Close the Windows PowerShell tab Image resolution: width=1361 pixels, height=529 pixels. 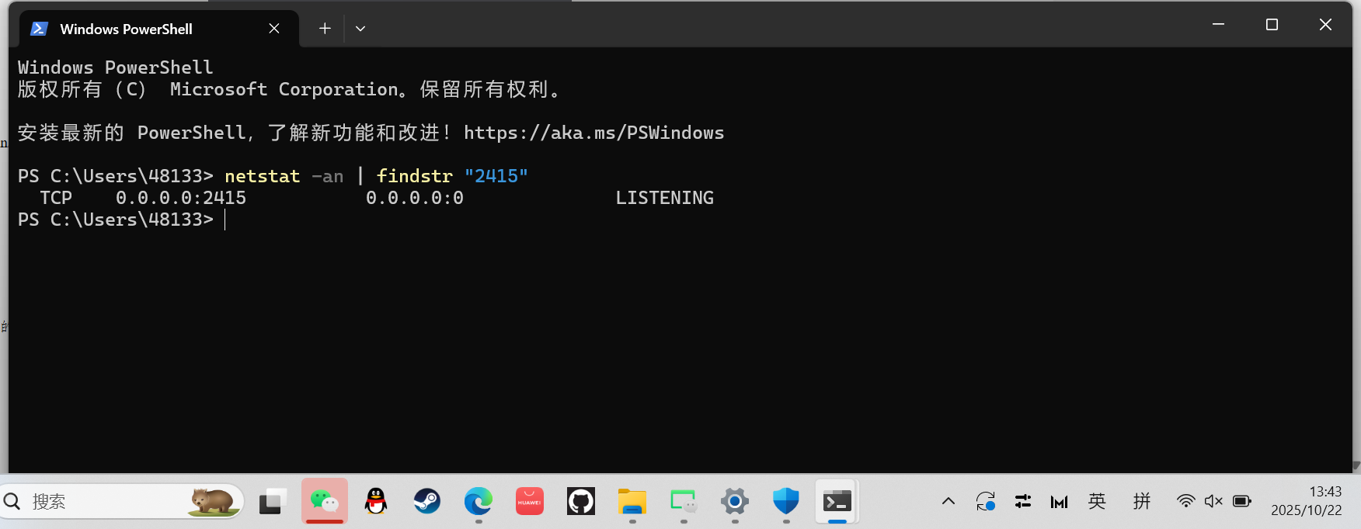(x=274, y=29)
